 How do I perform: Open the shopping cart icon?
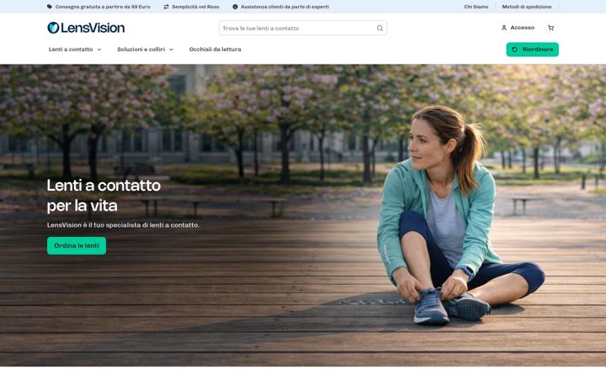[550, 28]
